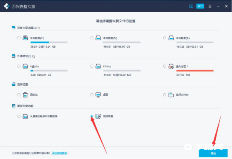Click lost partition 1 drive icon

point(171,66)
